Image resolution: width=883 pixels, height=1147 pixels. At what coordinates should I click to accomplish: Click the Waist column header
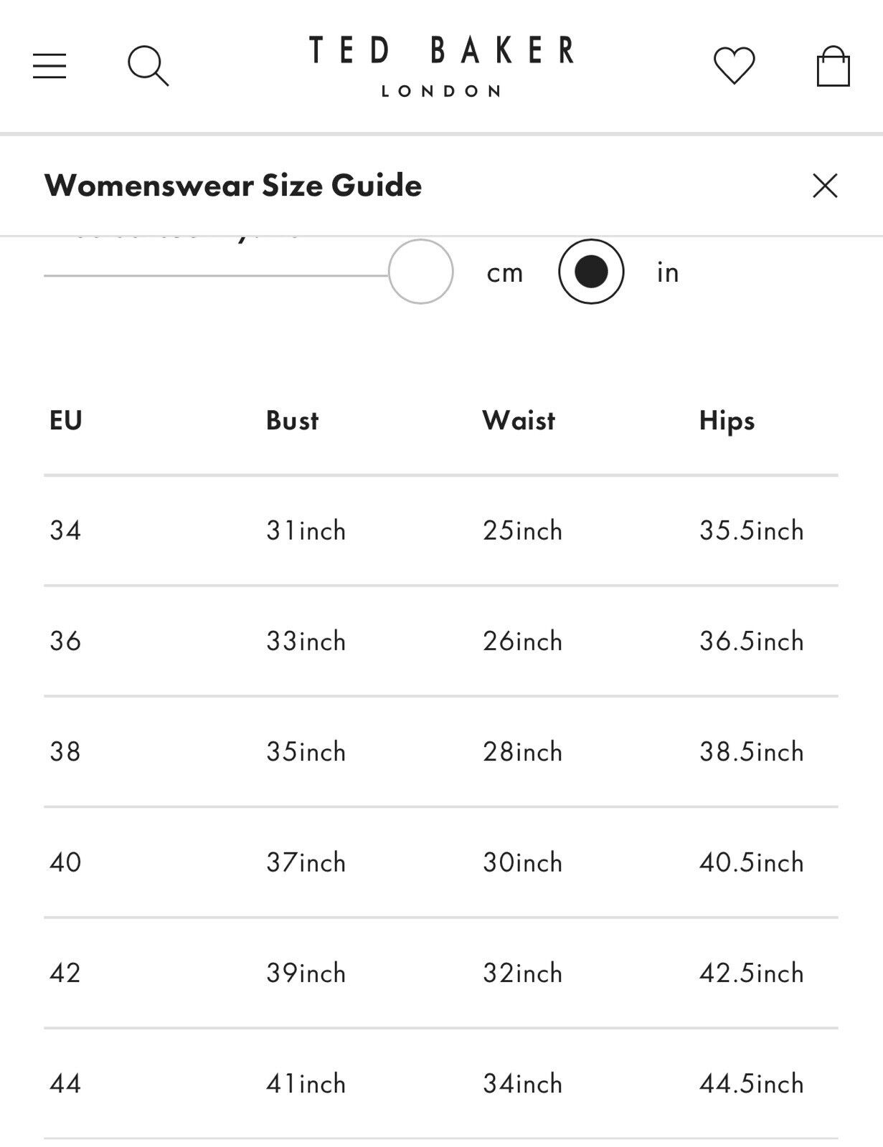point(519,420)
